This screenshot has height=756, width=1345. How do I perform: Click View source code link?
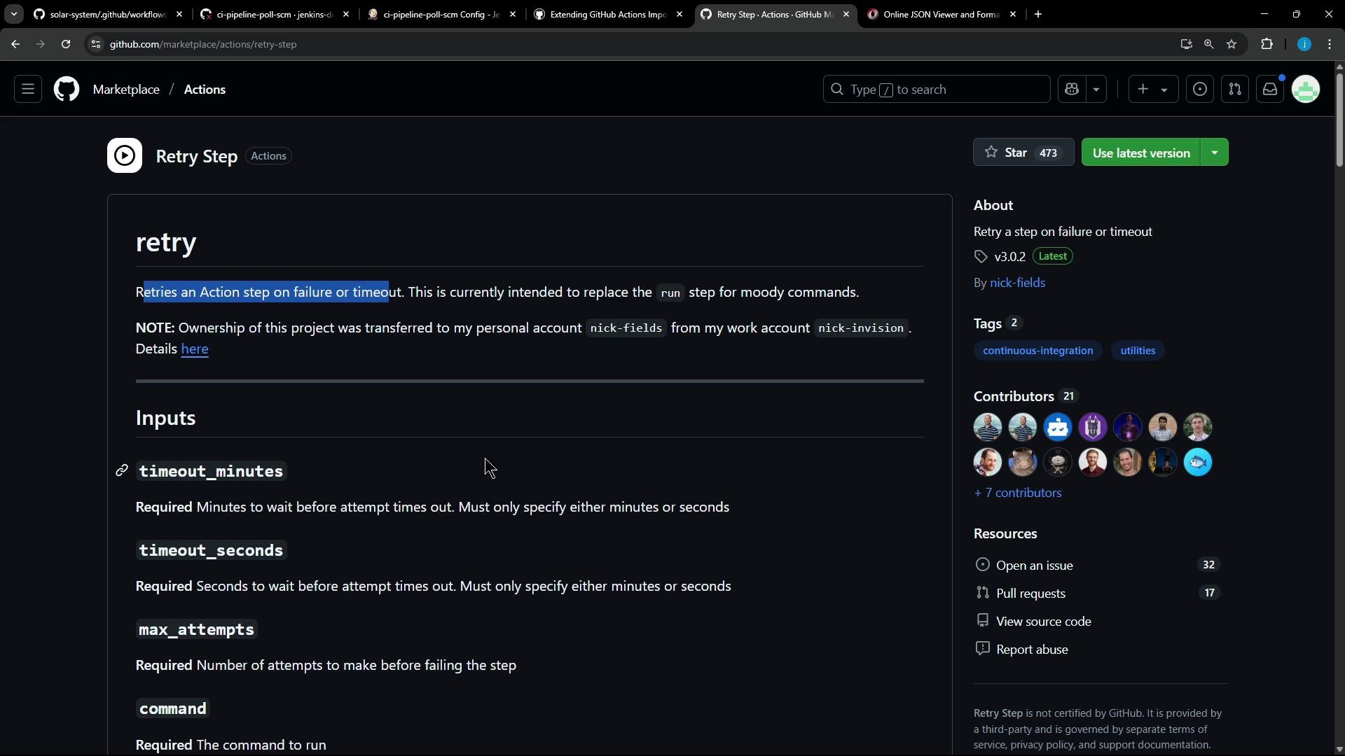1043,622
